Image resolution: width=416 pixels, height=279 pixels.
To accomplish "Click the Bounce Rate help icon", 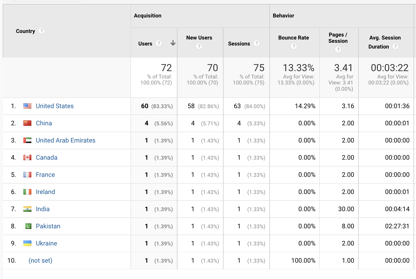I will point(294,46).
